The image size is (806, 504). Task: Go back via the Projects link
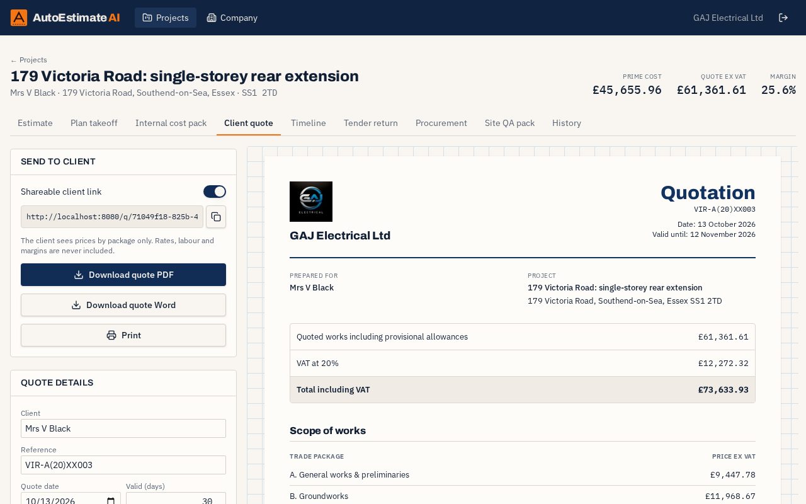pyautogui.click(x=29, y=60)
